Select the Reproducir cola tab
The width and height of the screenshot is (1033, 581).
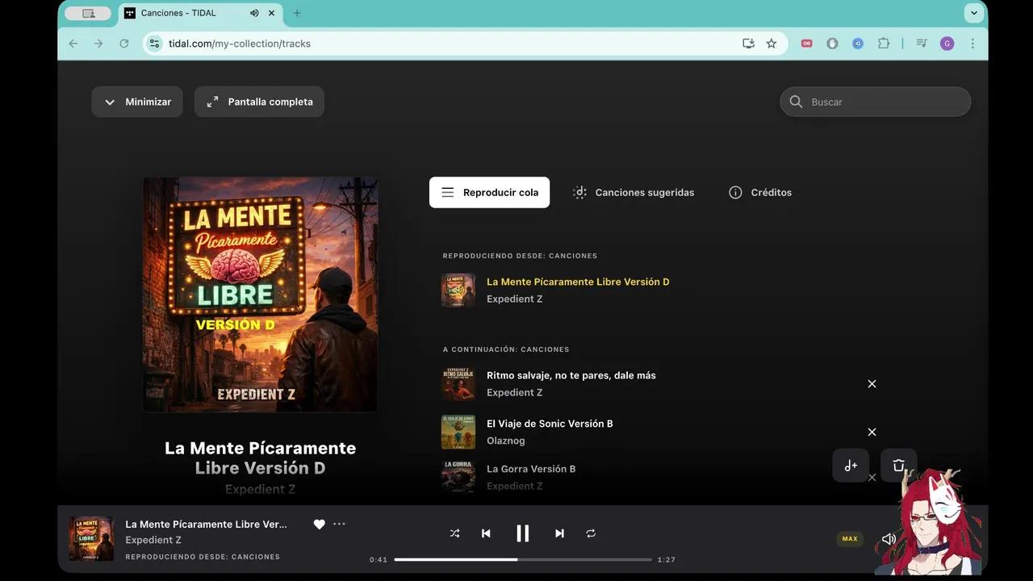coord(489,192)
